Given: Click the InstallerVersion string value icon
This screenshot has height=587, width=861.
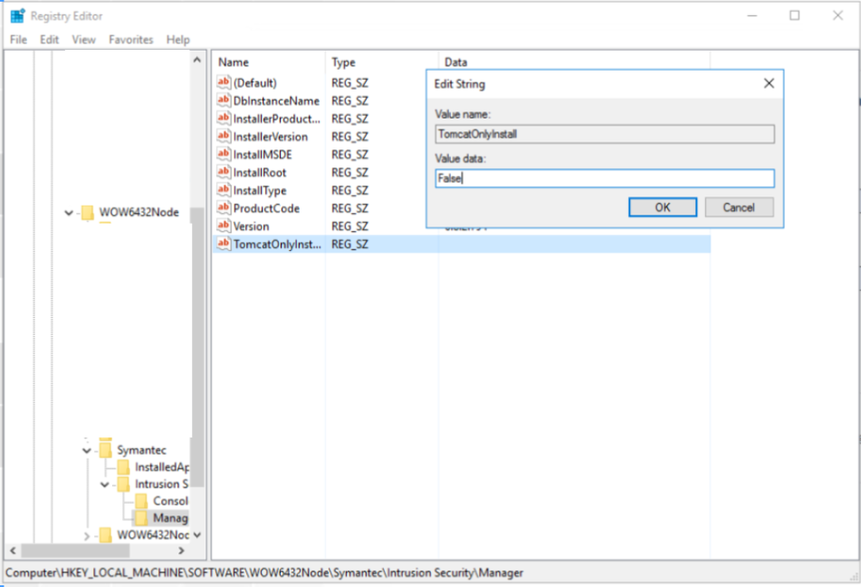Looking at the screenshot, I should click(x=224, y=136).
